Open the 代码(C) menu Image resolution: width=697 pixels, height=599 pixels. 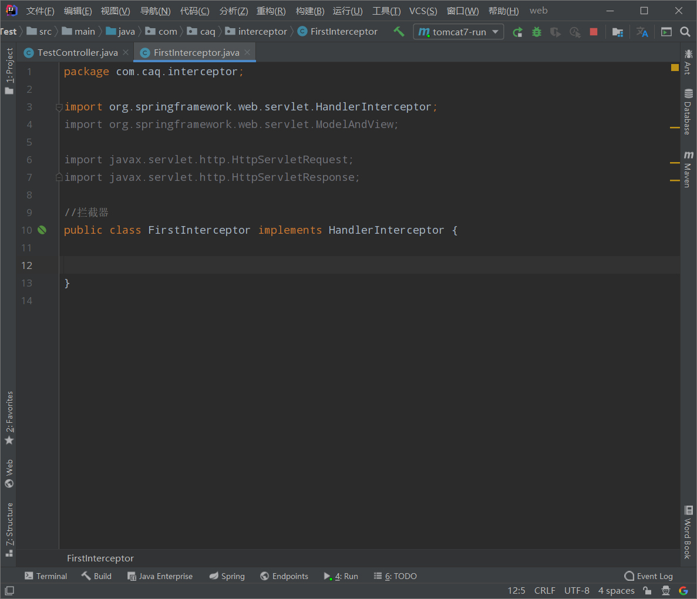[x=195, y=11]
